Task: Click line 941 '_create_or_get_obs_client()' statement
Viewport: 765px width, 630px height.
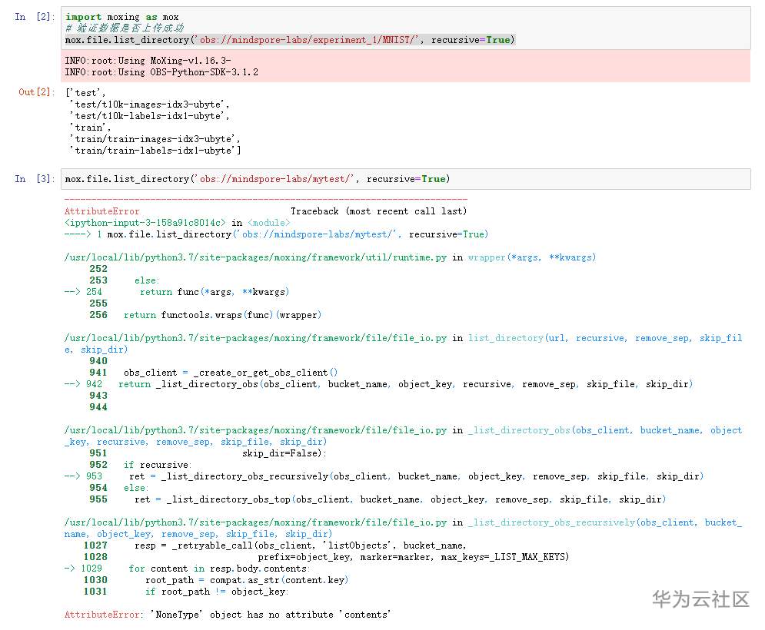Action: coord(231,373)
